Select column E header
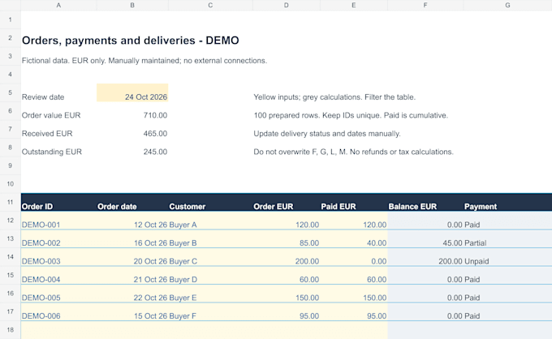Viewport: 552px width, 339px height. [353, 5]
